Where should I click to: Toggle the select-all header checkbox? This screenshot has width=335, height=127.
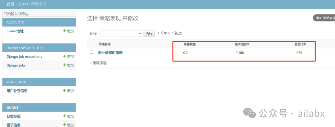(x=92, y=43)
